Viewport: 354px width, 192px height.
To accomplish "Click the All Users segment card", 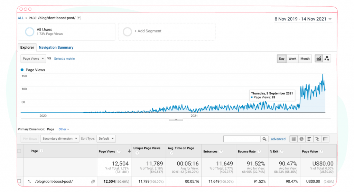I will coord(66,32).
